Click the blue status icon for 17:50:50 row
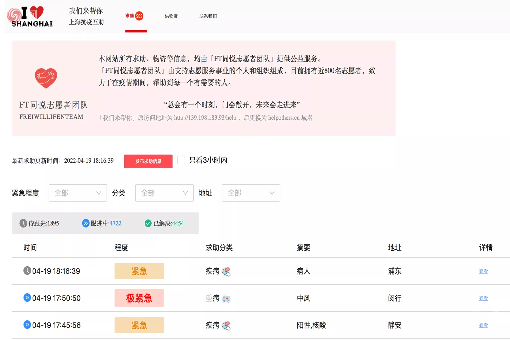Image resolution: width=510 pixels, height=340 pixels. (27, 297)
